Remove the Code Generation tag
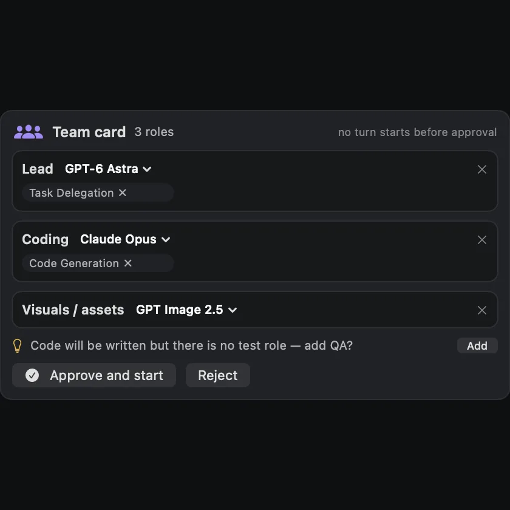The height and width of the screenshot is (510, 510). tap(128, 263)
